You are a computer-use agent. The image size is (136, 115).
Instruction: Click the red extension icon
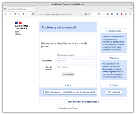(x=121, y=14)
